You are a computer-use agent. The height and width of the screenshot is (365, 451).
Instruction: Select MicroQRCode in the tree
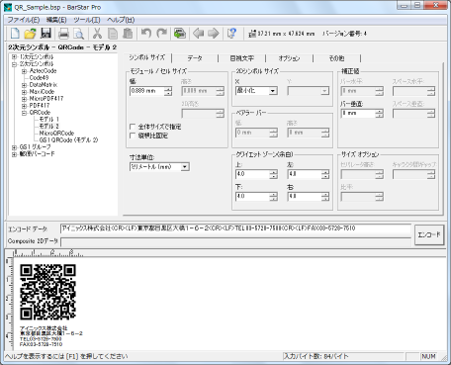pyautogui.click(x=56, y=133)
